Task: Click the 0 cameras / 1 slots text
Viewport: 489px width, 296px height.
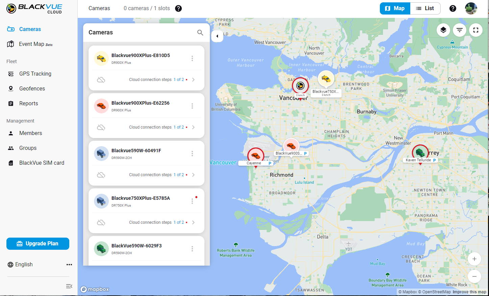Action: pyautogui.click(x=147, y=8)
